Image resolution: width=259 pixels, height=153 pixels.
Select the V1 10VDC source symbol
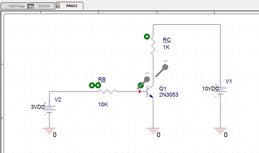tap(220, 91)
